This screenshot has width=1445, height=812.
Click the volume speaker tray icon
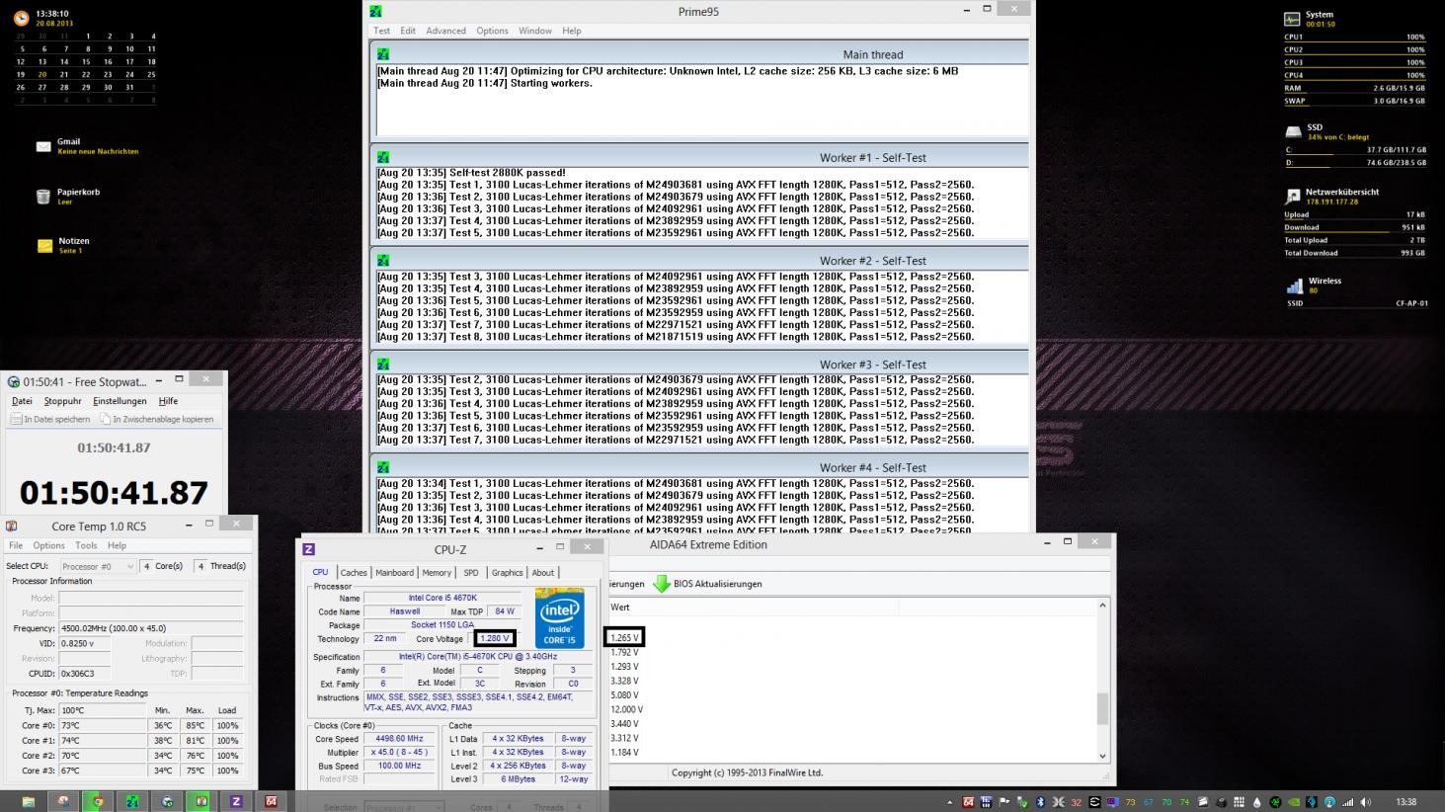(1366, 802)
